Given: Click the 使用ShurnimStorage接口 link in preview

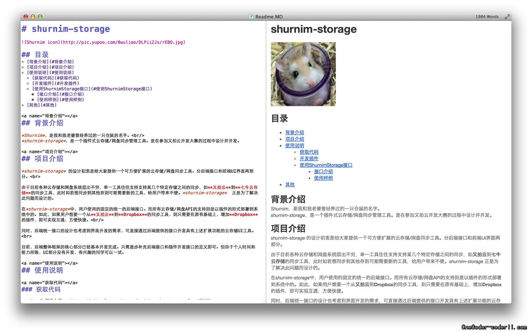Looking at the screenshot, I should tap(326, 165).
